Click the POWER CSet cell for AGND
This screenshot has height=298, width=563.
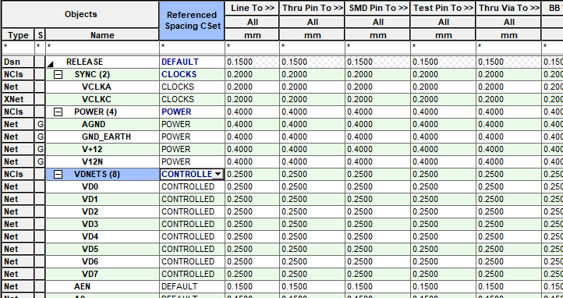click(192, 125)
